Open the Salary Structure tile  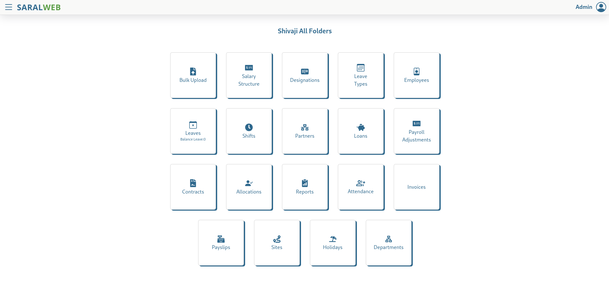point(249,75)
